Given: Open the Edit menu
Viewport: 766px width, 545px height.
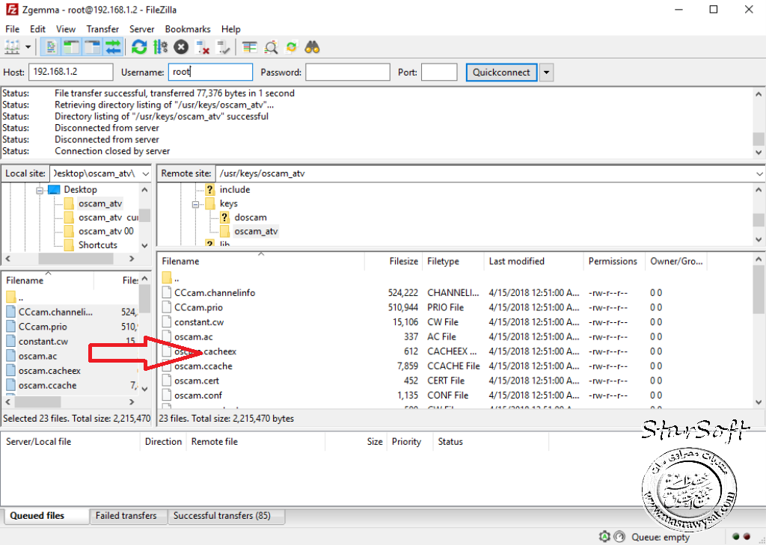Looking at the screenshot, I should [37, 29].
